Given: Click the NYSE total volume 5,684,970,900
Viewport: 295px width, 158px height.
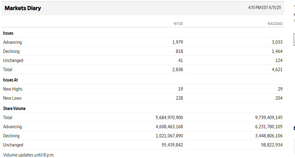Looking at the screenshot, I should [x=169, y=118].
